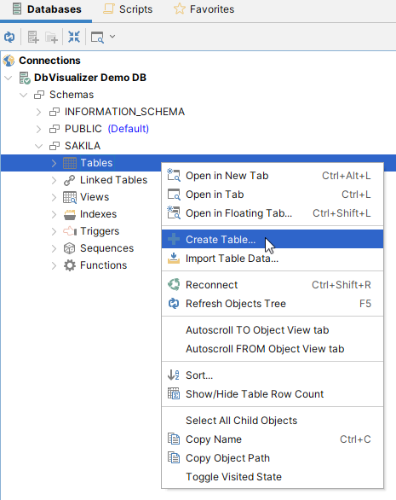The width and height of the screenshot is (396, 500).
Task: Choose Open in New Tab from menu
Action: pos(273,176)
